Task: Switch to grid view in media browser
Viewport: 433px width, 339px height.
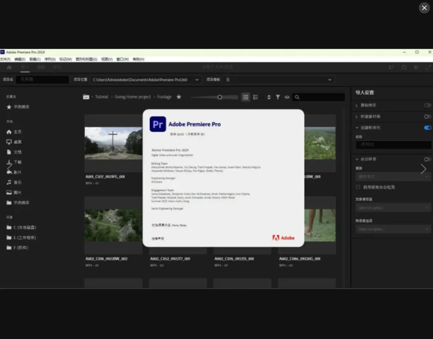Action: click(x=246, y=97)
